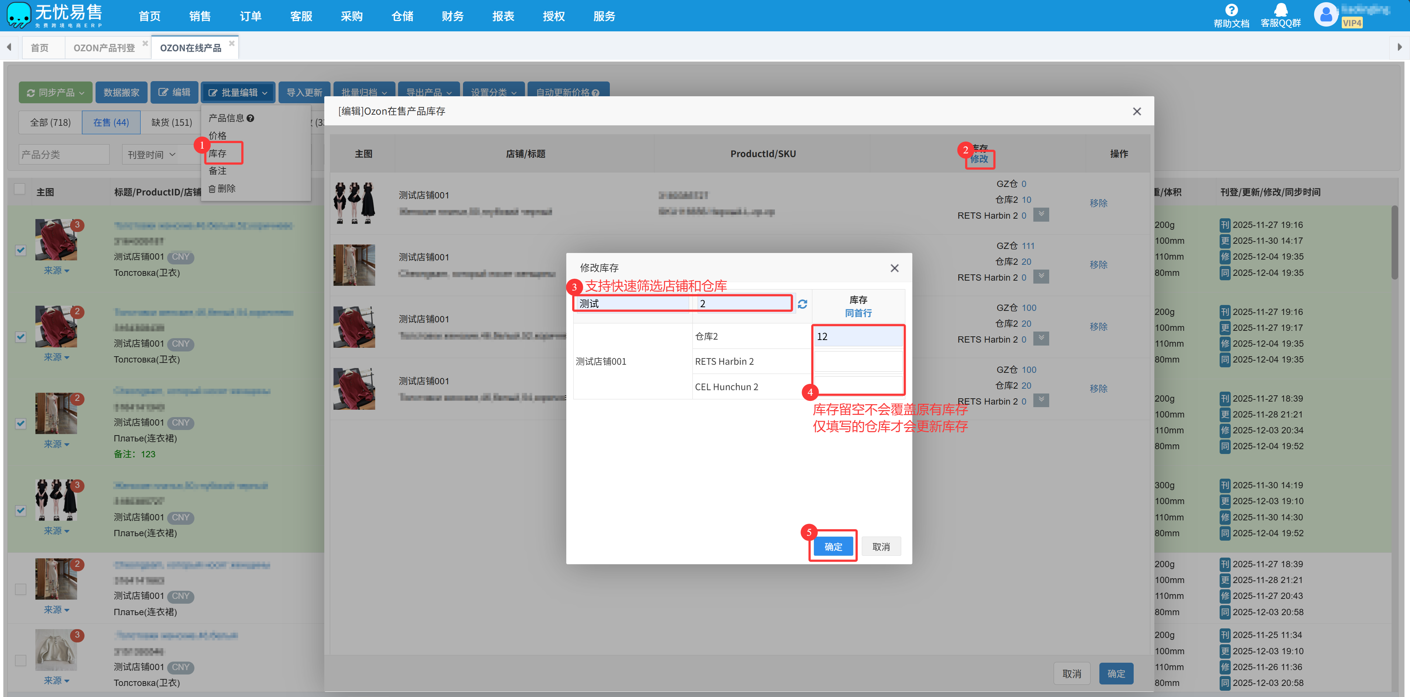Click 同首行 link under 库存 header
1410x697 pixels.
(858, 313)
